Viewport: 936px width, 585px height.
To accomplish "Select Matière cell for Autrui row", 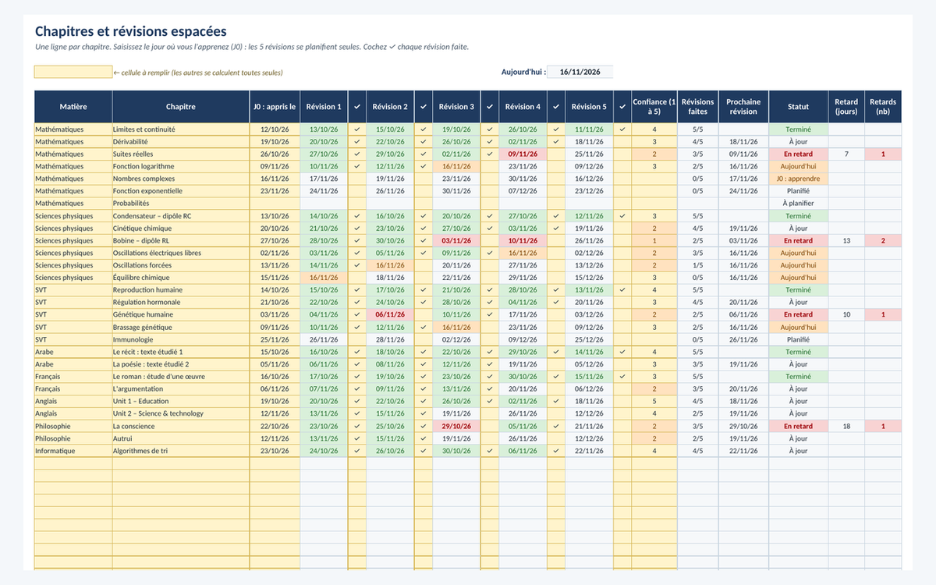I will click(x=73, y=438).
